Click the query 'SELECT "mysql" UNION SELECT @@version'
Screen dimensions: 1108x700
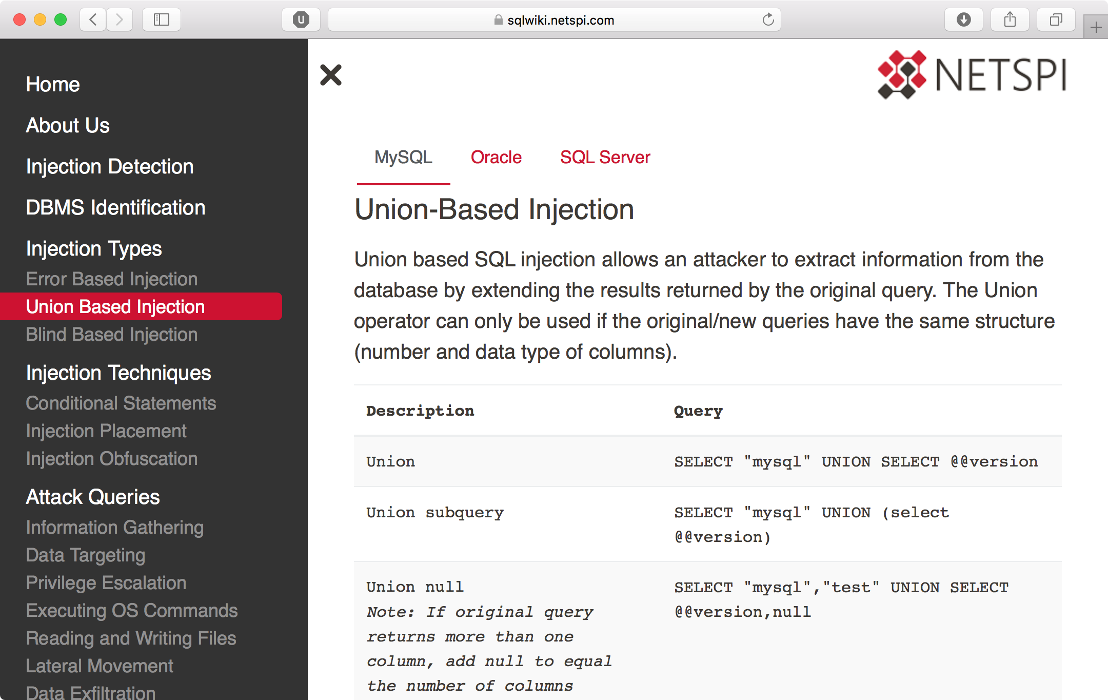856,461
